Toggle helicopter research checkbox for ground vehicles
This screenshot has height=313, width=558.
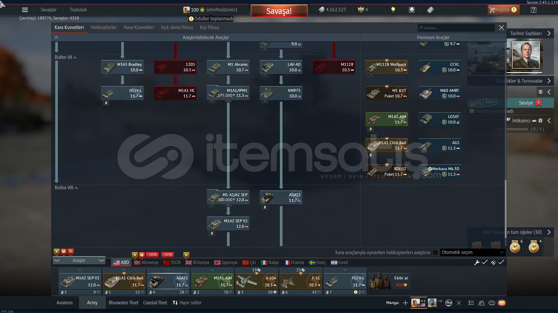click(x=435, y=252)
